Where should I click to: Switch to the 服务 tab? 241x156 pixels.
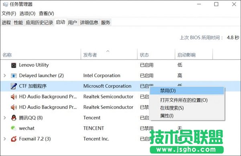106,23
